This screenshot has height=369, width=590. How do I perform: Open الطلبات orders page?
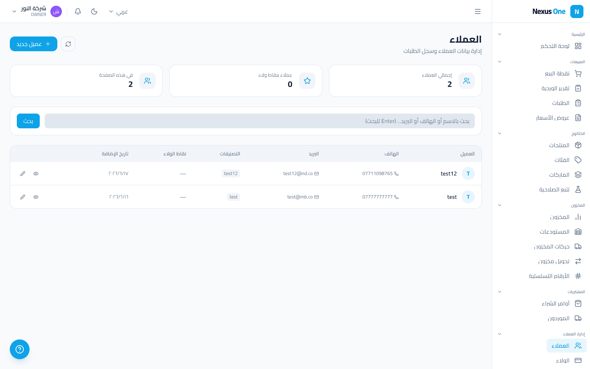coord(567,103)
